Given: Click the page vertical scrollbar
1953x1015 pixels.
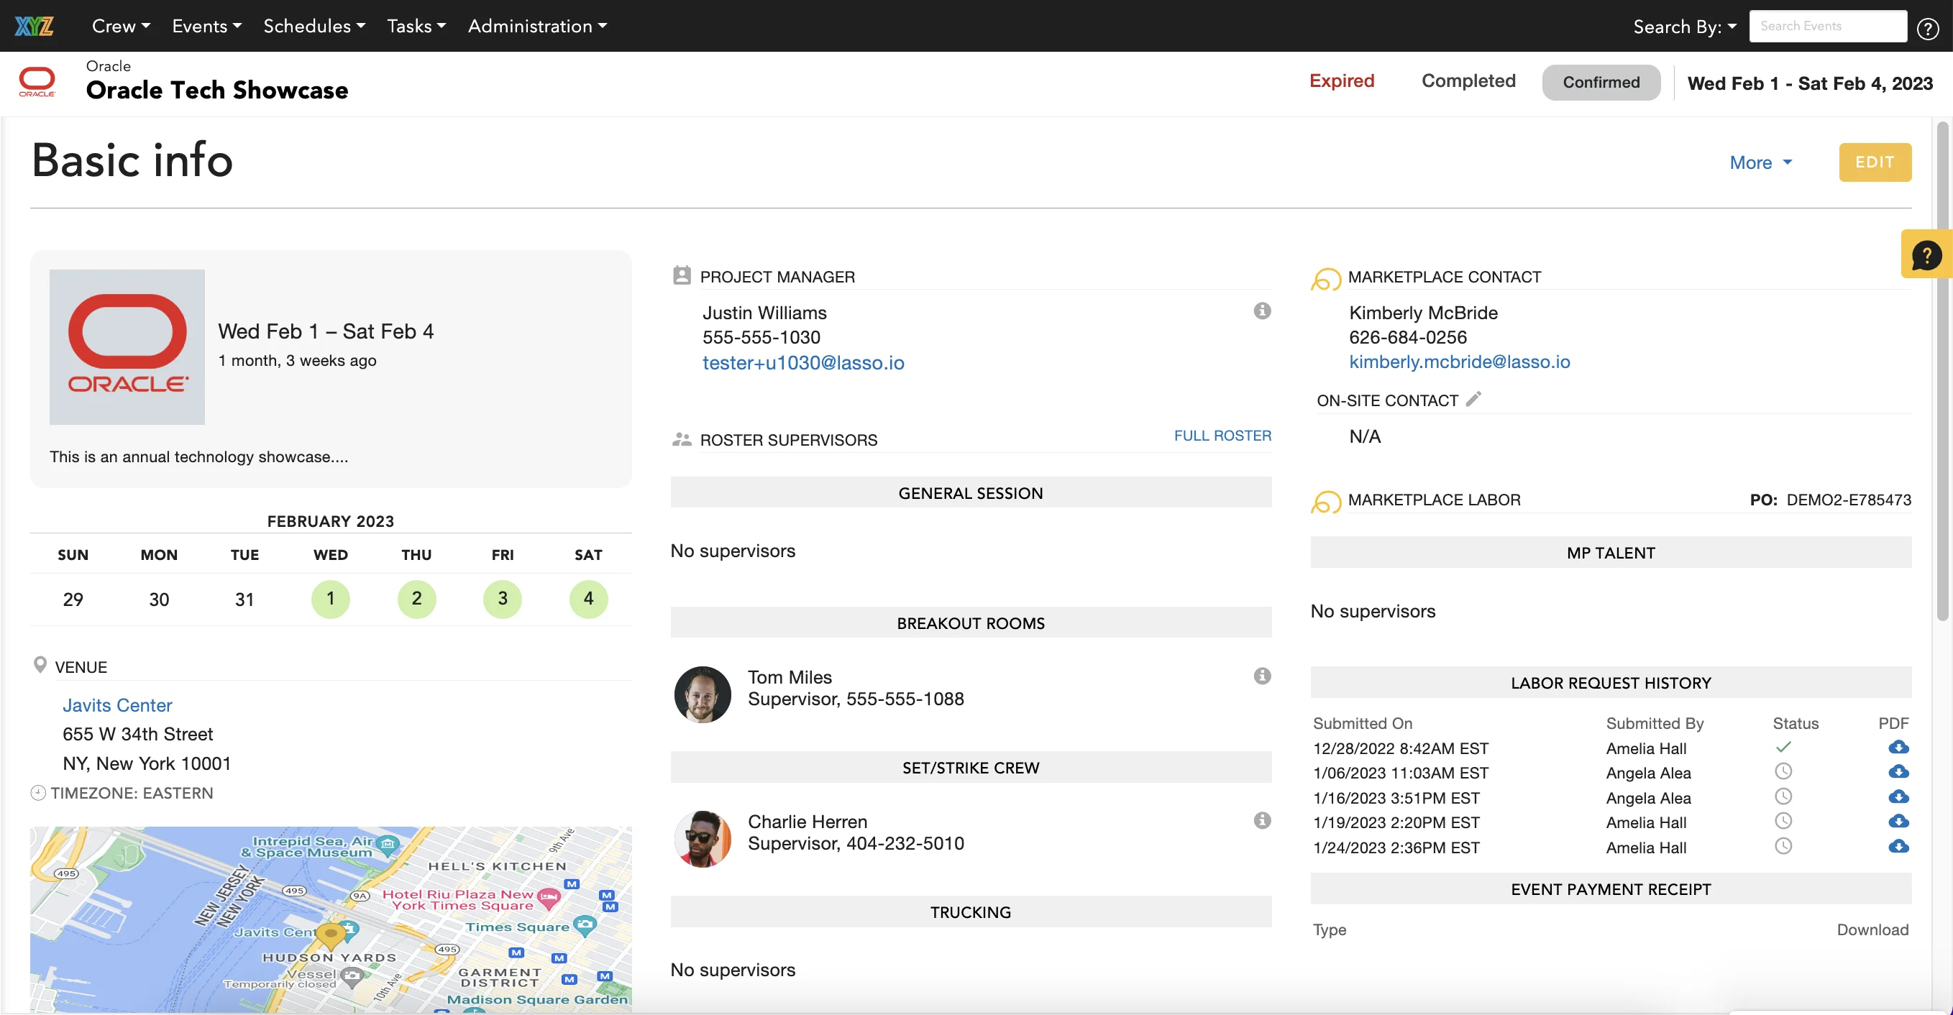Looking at the screenshot, I should point(1941,372).
